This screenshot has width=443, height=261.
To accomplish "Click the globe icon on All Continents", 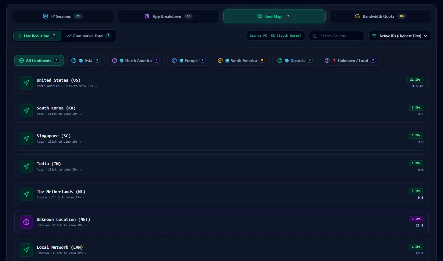I will pyautogui.click(x=22, y=60).
